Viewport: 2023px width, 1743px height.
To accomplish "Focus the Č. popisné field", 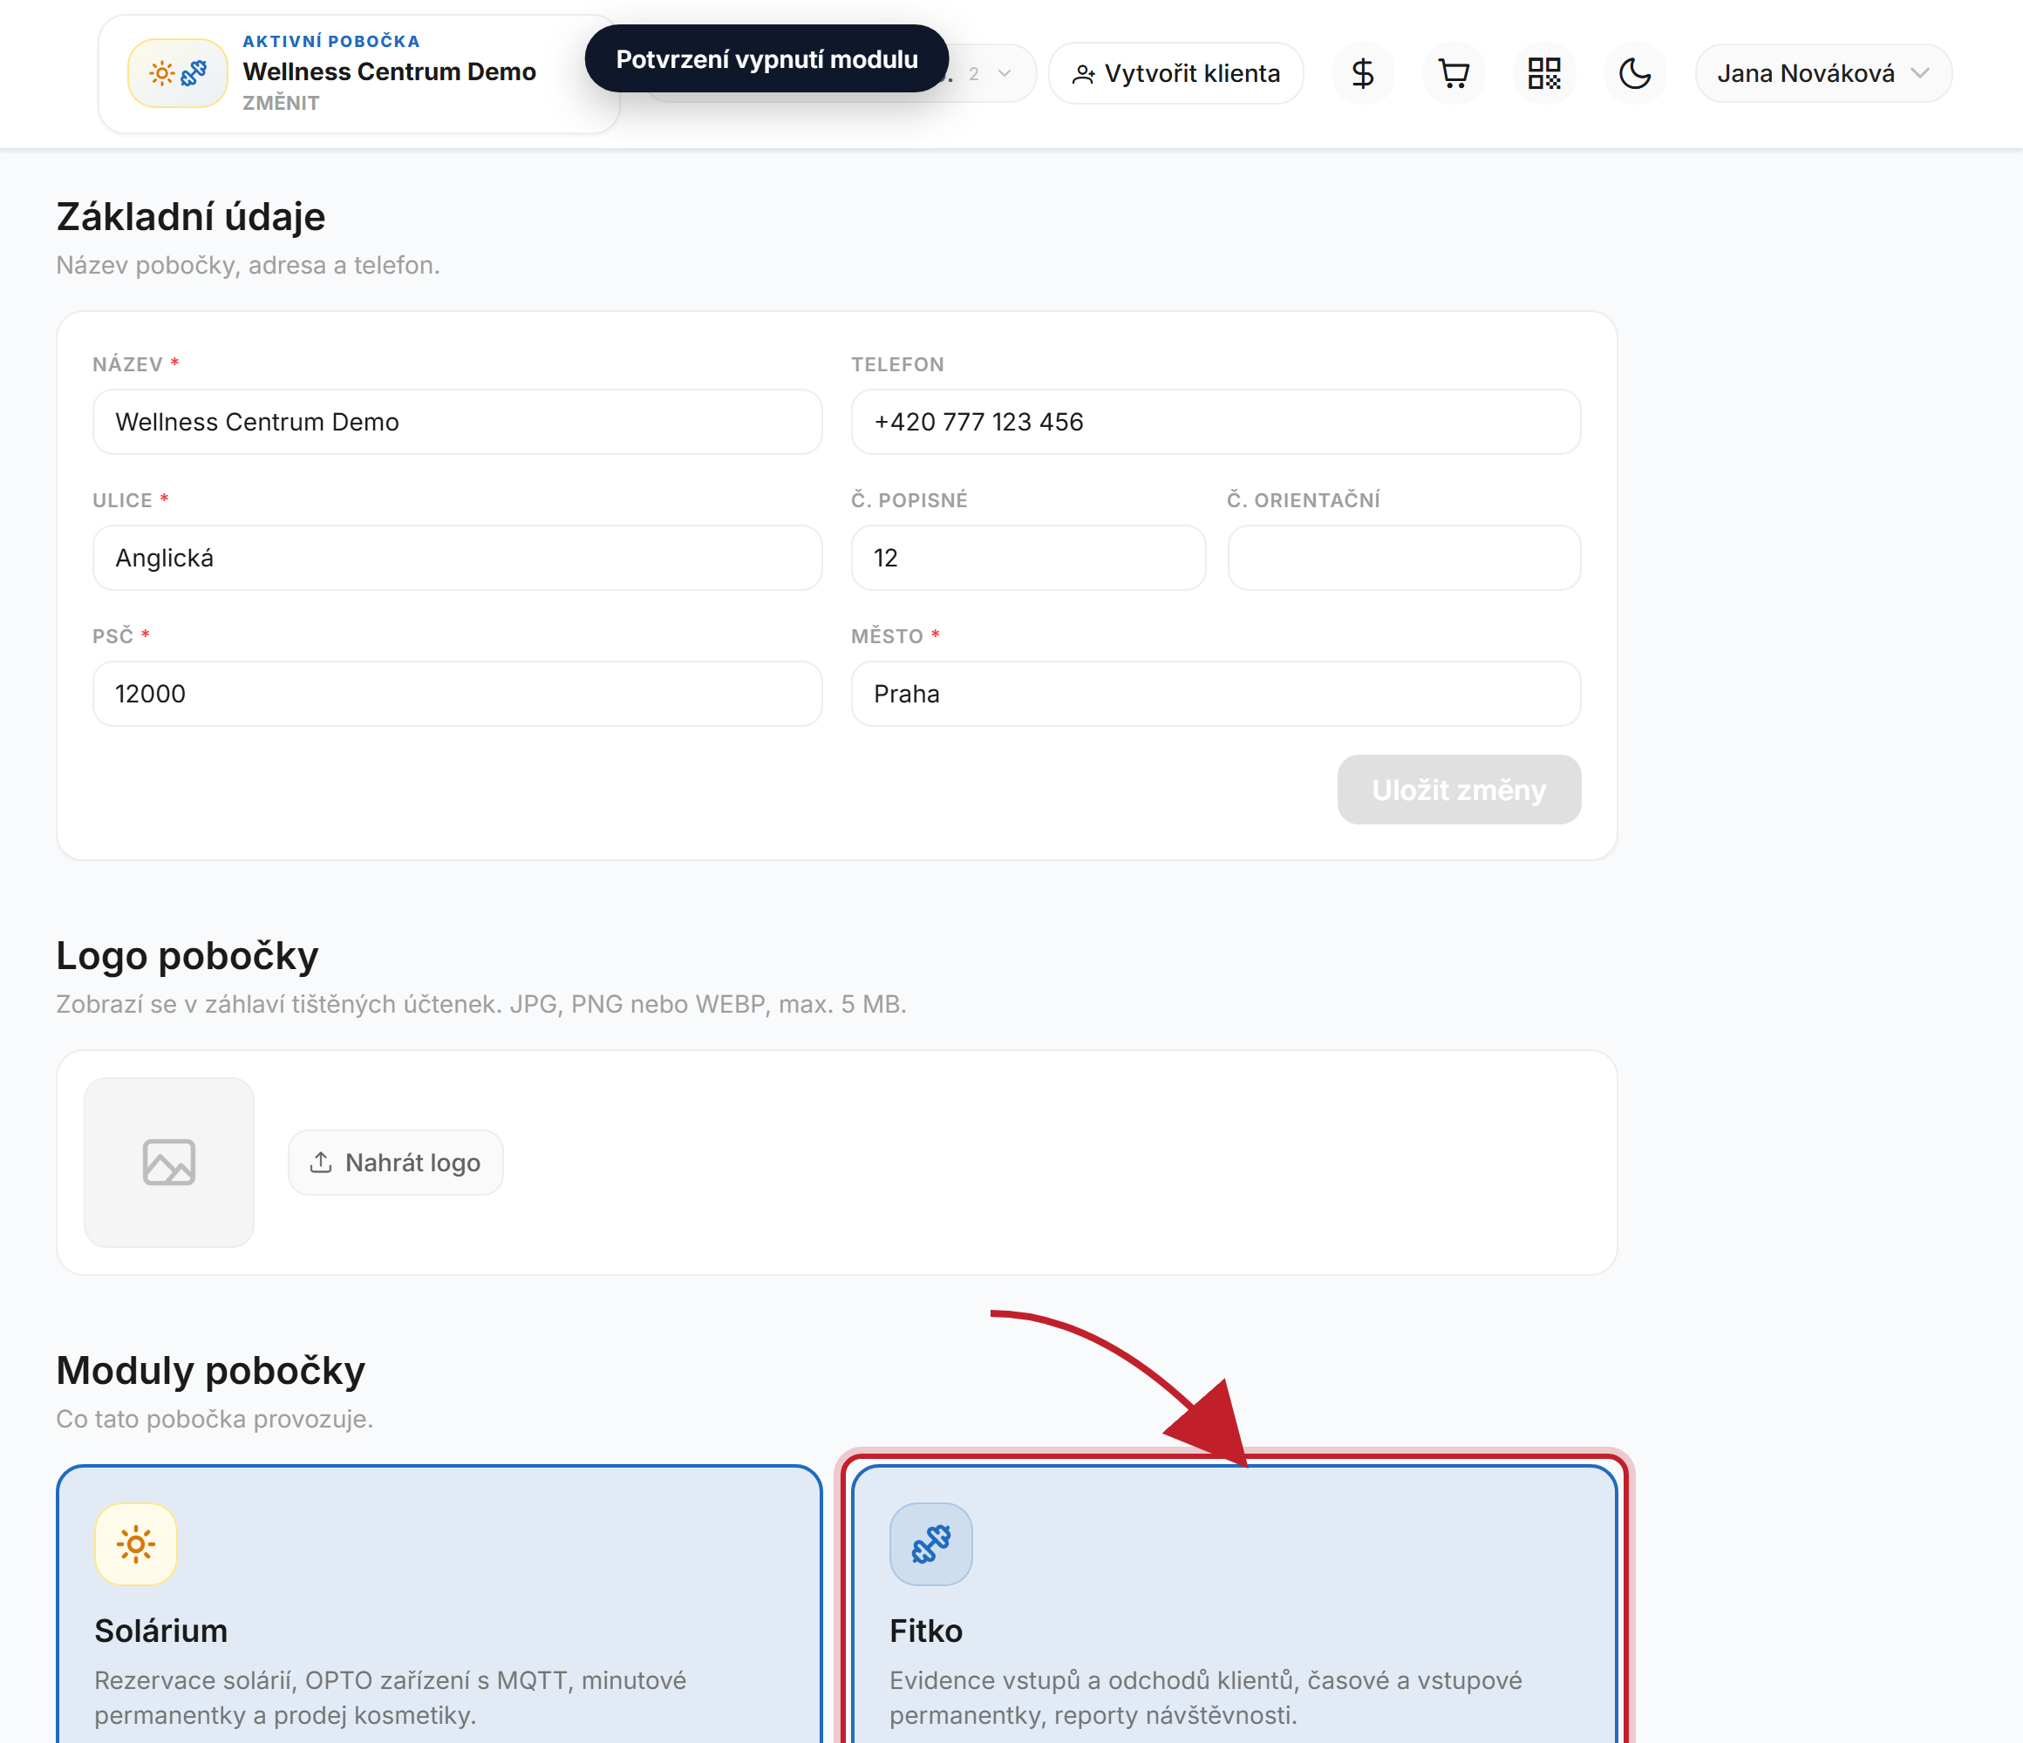I will pos(1028,557).
